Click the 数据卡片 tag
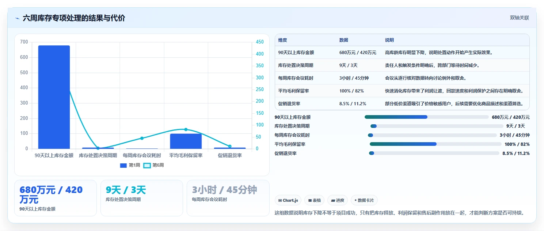 click(364, 200)
